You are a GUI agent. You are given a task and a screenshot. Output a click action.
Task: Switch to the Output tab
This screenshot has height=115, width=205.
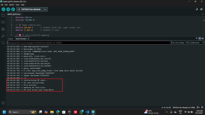click(10, 39)
